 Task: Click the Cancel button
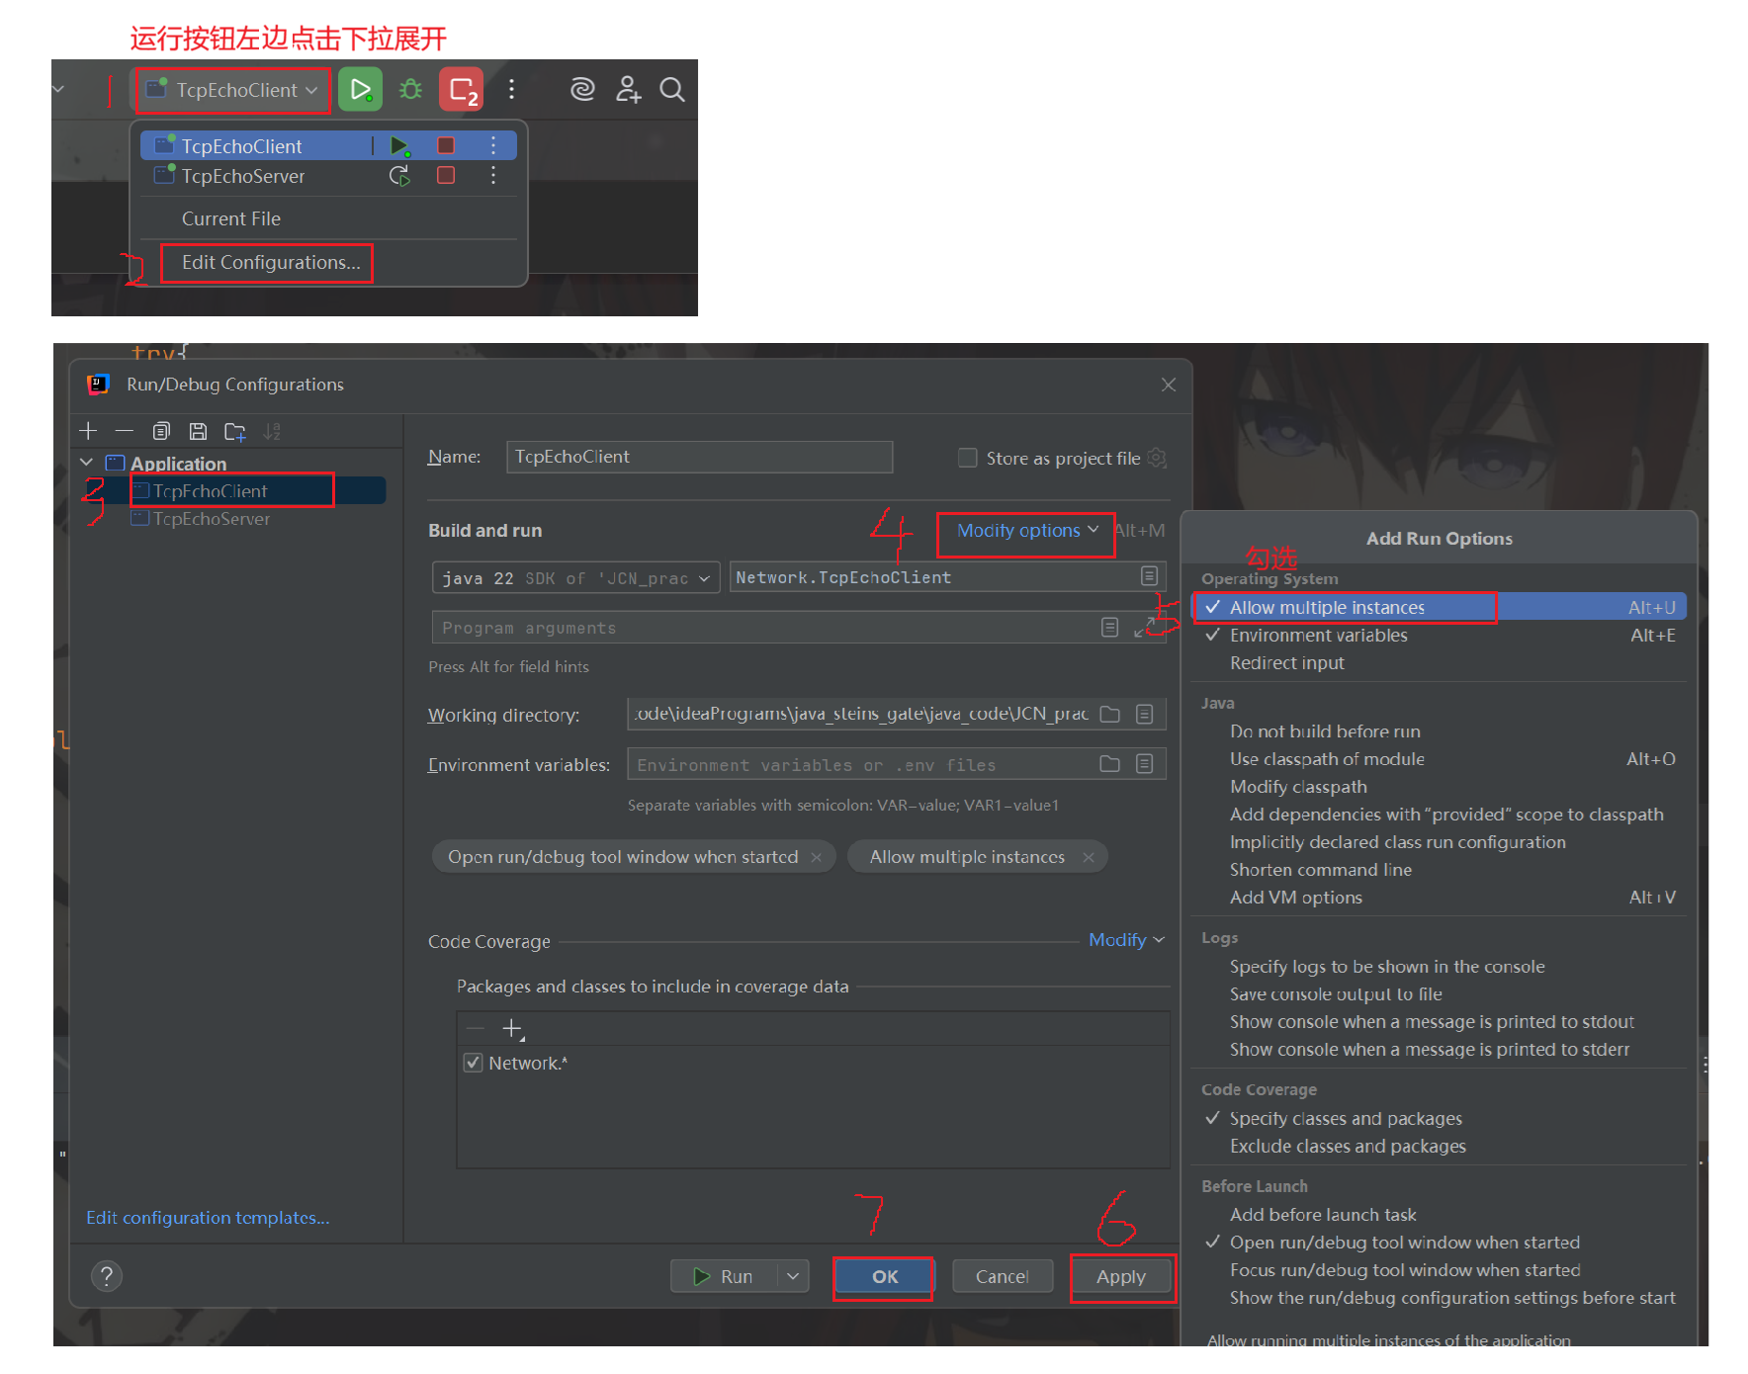point(1003,1276)
